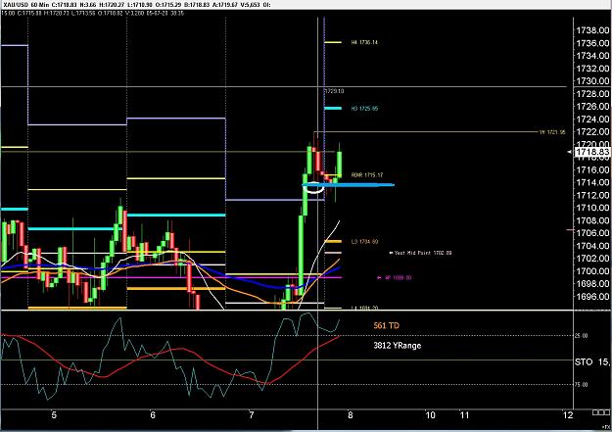Screen dimensions: 612x432
Task: Select the L3 1704.60 pivot label
Action: (364, 241)
